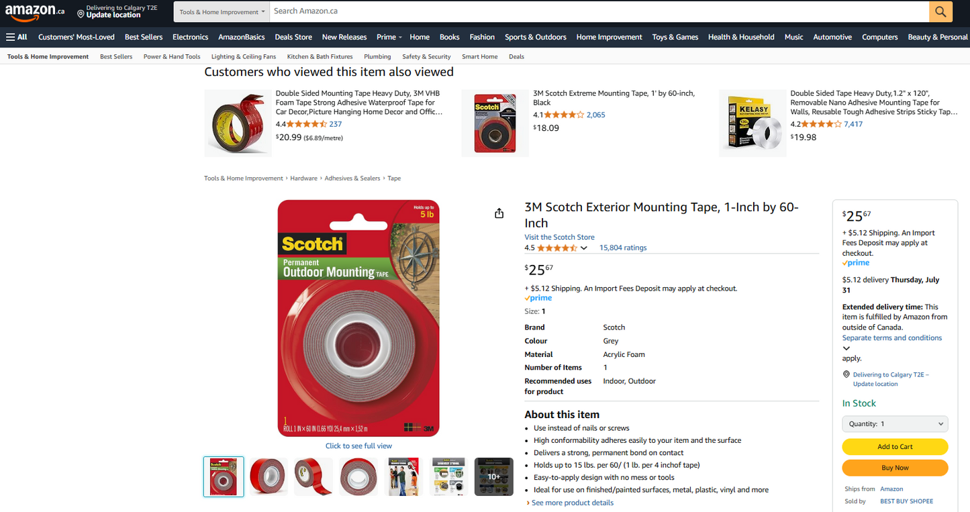
Task: Click the share icon beside product image
Action: (499, 213)
